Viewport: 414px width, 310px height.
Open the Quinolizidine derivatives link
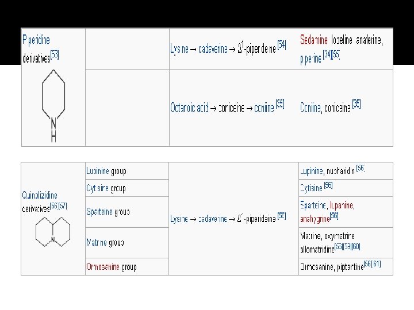[40, 195]
